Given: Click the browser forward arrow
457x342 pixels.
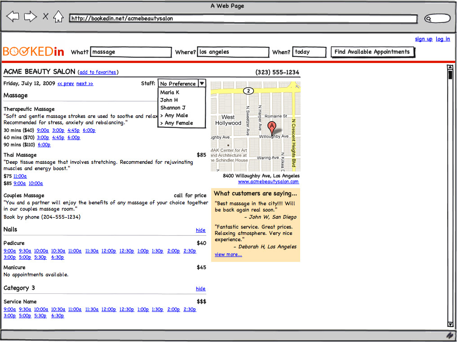Looking at the screenshot, I should tap(30, 16).
